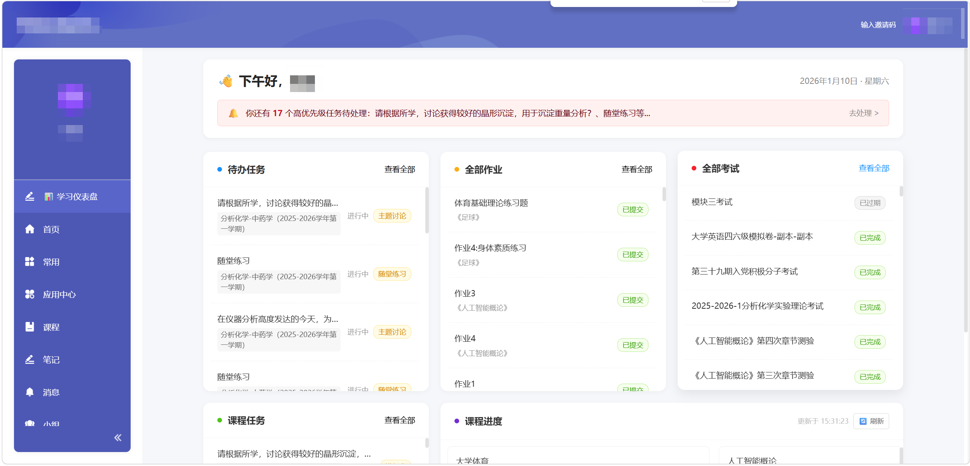970x466 pixels.
Task: Click the 首页 home icon in sidebar
Action: tap(30, 229)
